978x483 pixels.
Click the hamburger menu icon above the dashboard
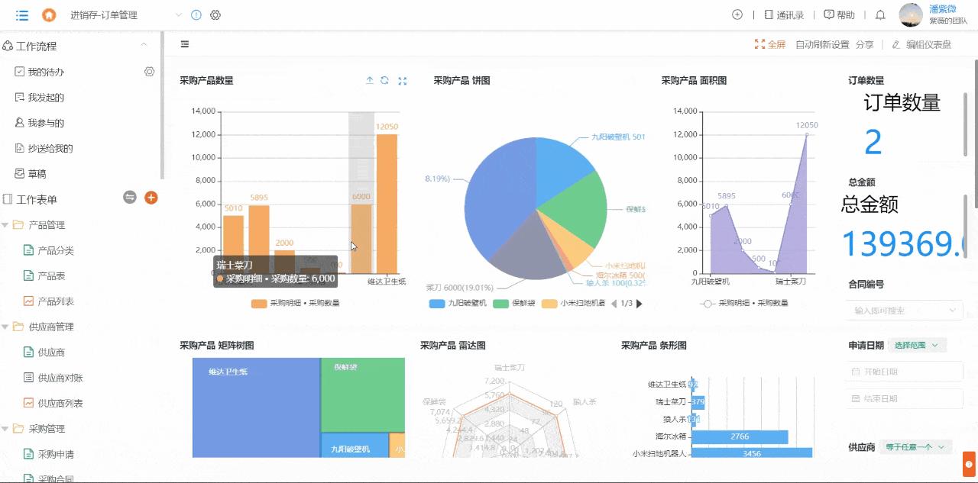[x=184, y=43]
